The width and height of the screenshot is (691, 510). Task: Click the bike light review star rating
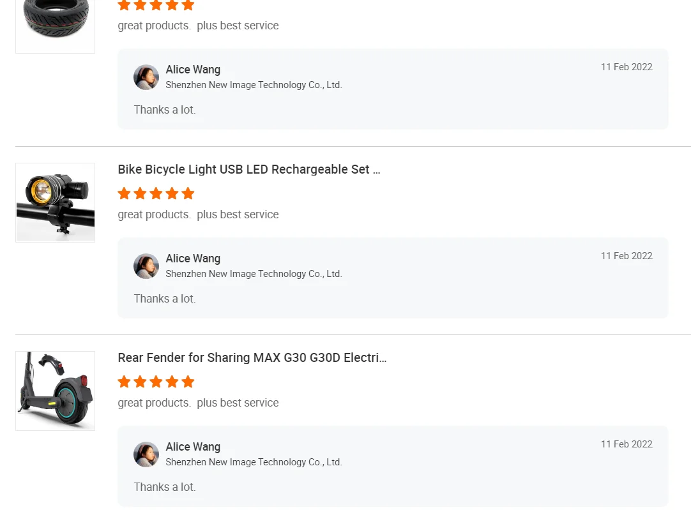(156, 193)
